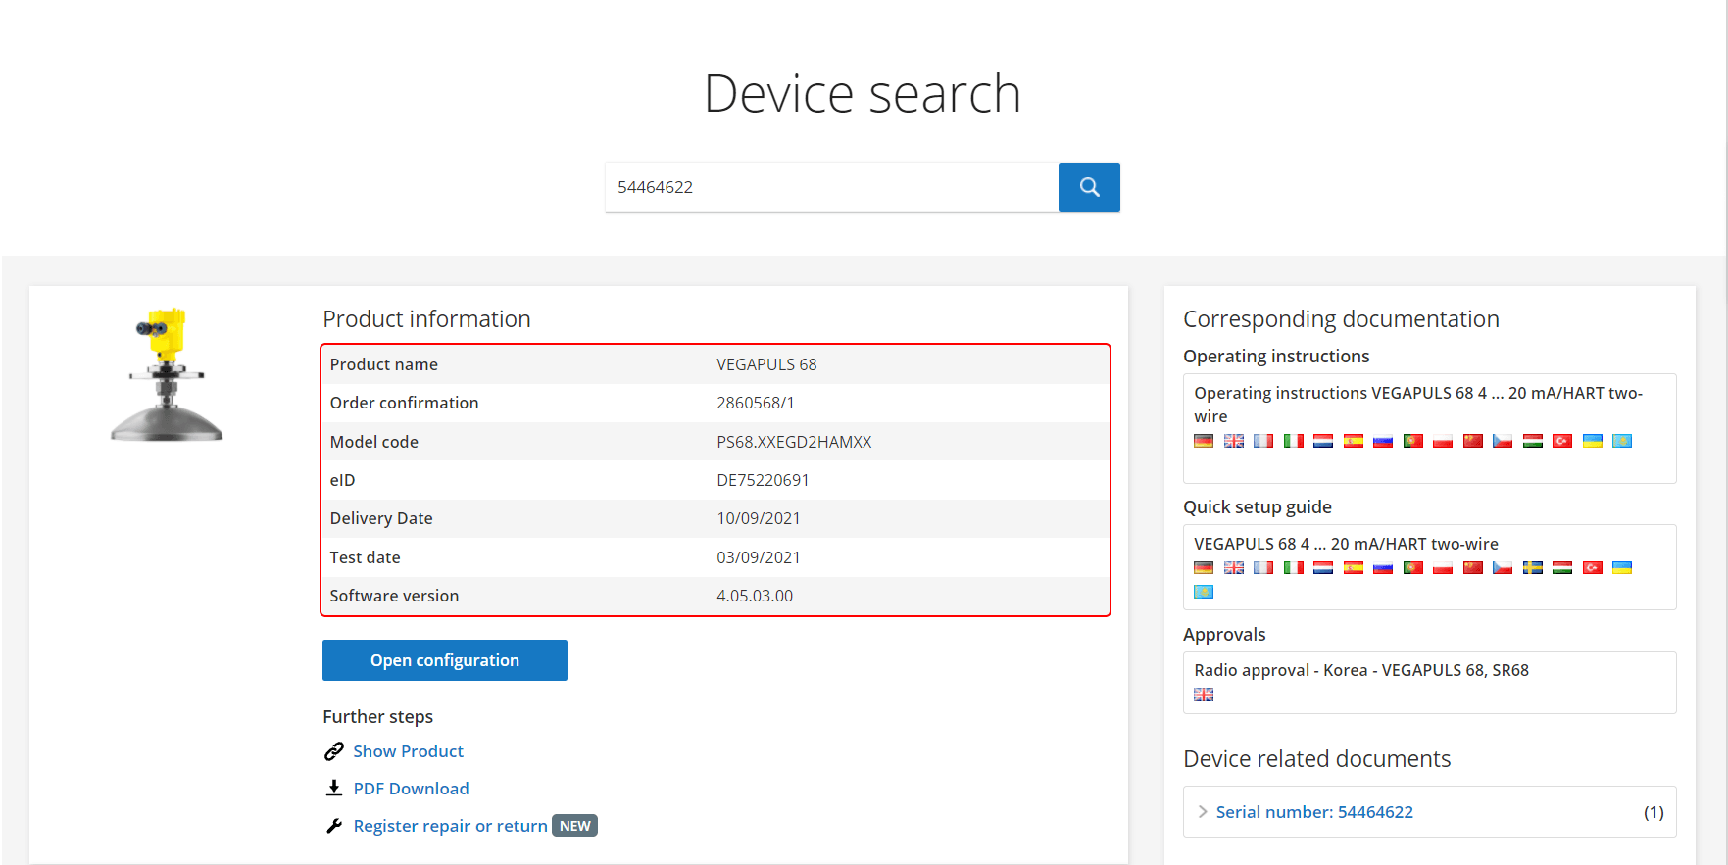Select the product name value VEGAPULS 68
Screen dimensions: 1728x865
[766, 364]
